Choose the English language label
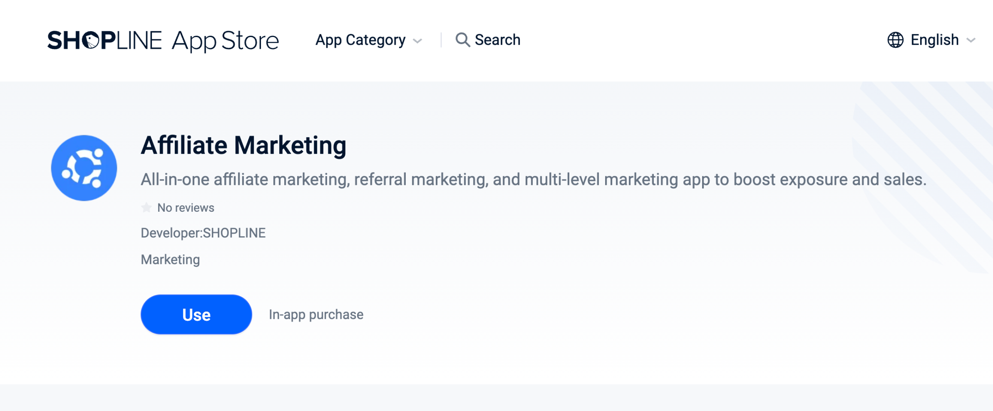The width and height of the screenshot is (993, 411). (x=934, y=40)
